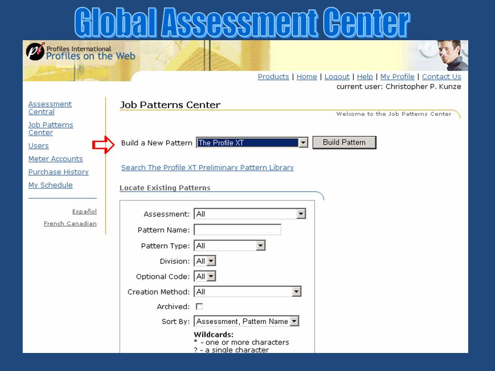Click the Logout link
The height and width of the screenshot is (371, 495).
(x=337, y=77)
